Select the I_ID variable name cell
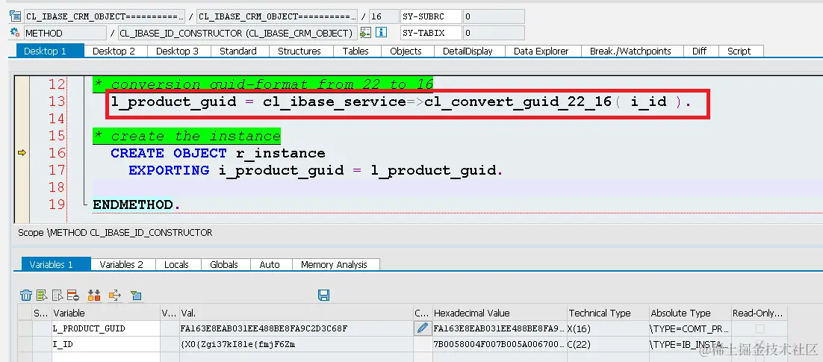 pos(105,344)
